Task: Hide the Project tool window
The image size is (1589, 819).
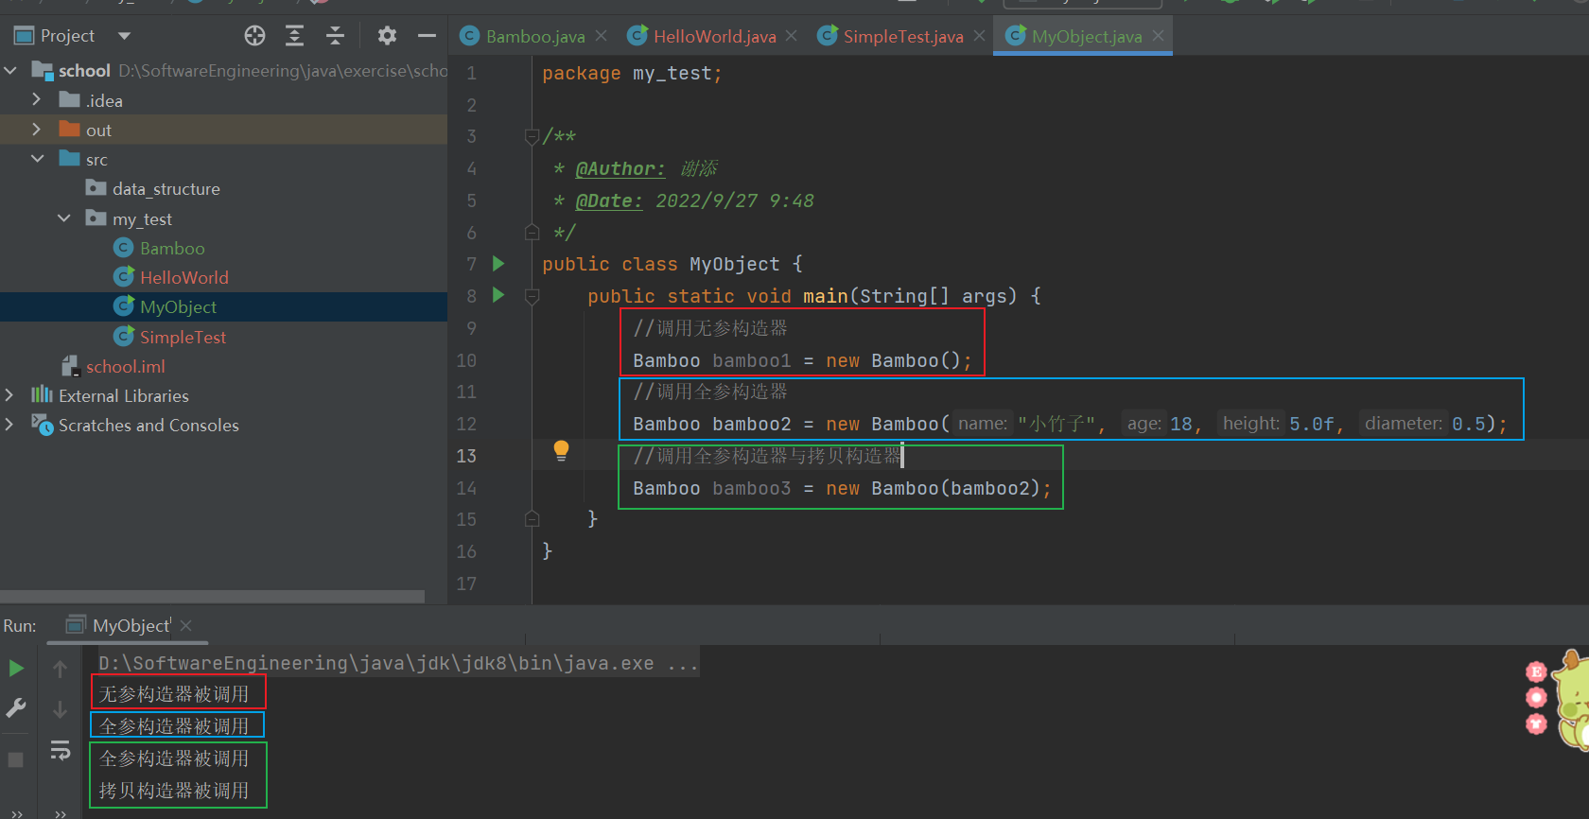Action: click(427, 36)
